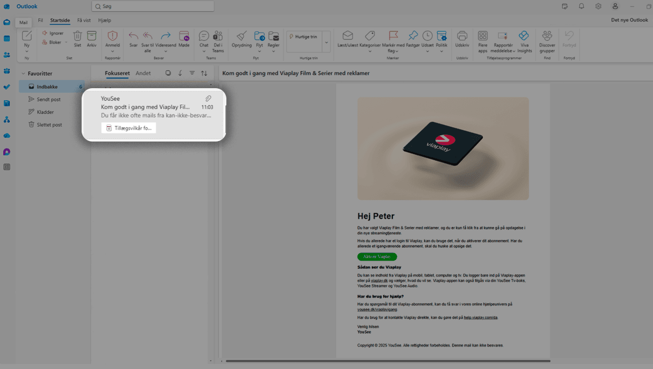Open the Calendar icon in left sidebar
653x369 pixels.
coord(7,39)
